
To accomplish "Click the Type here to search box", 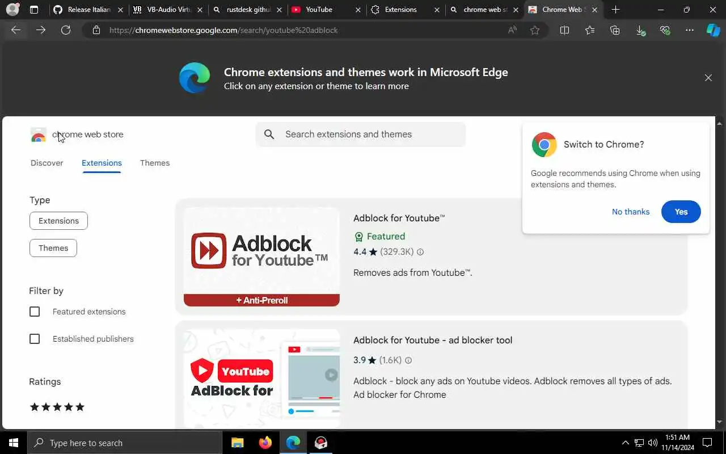I will coord(124,443).
